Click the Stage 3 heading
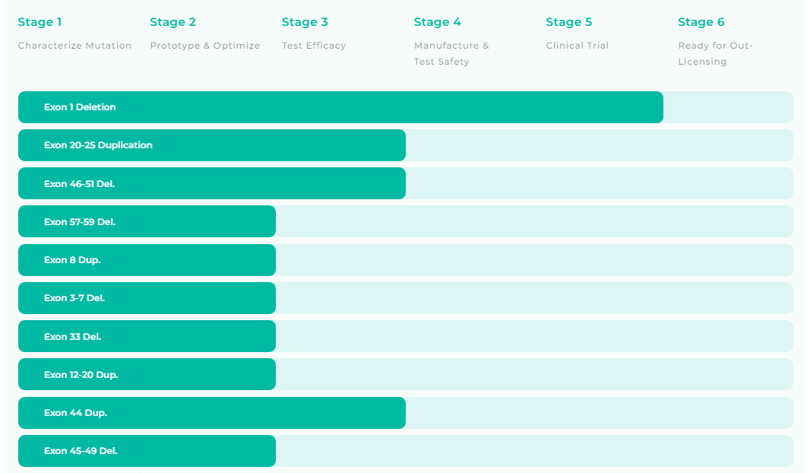Screen dimensions: 807x473 pos(305,22)
